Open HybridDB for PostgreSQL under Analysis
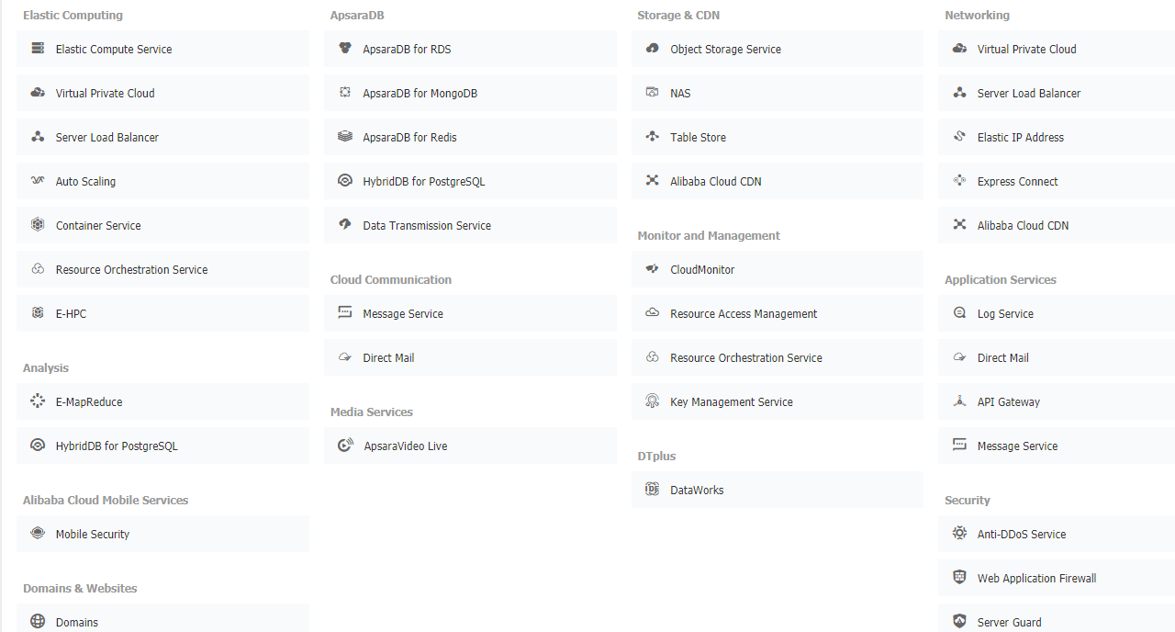Viewport: 1175px width, 632px height. (x=162, y=446)
